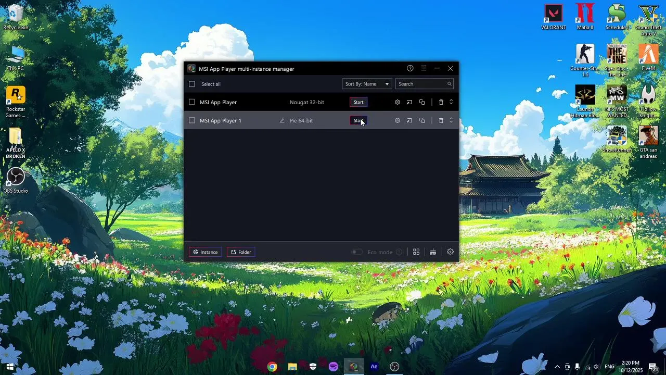Tick the checkbox for MSI App Player Nougat row

point(192,102)
